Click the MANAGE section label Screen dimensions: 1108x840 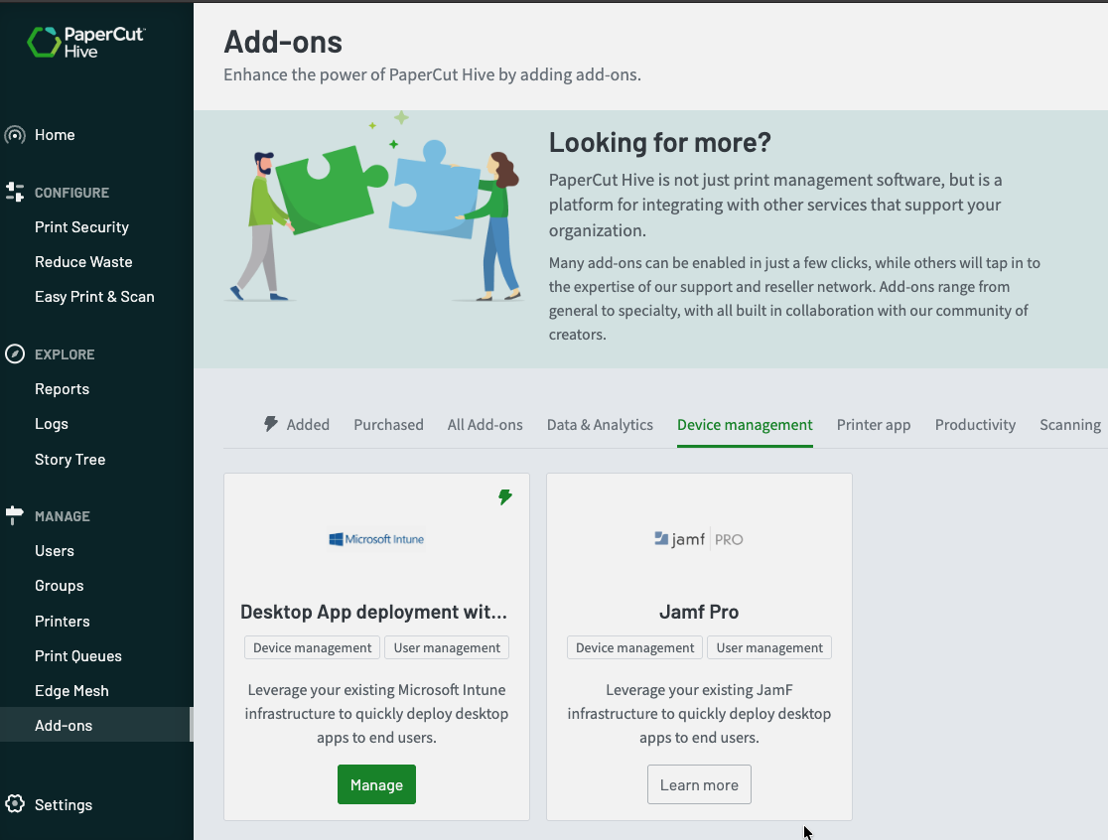[63, 516]
